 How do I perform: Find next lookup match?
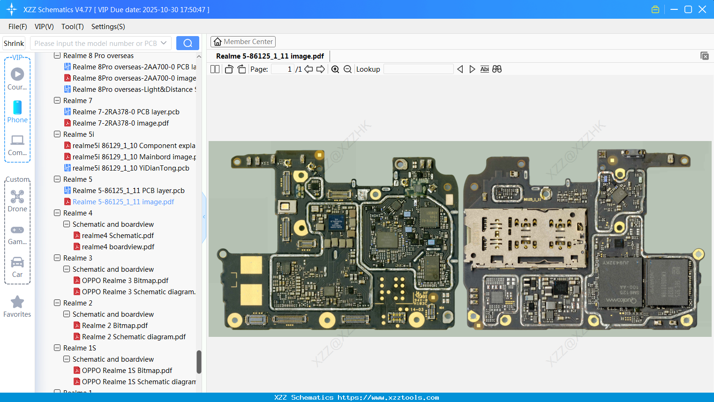tap(472, 69)
